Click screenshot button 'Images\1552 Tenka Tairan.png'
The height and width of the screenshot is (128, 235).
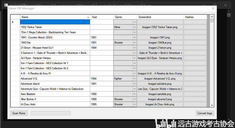click(x=160, y=27)
